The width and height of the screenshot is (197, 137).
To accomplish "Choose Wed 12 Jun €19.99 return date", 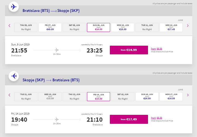I will 50,97.
